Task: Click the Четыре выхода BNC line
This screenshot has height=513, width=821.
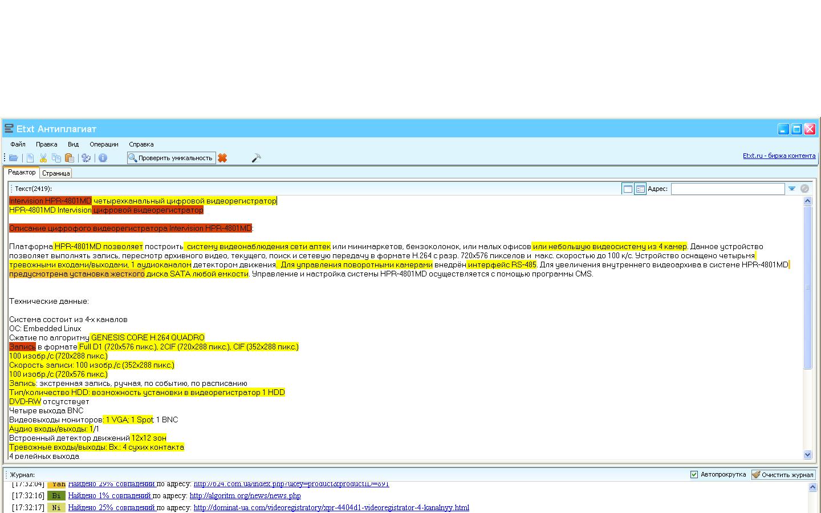Action: (x=46, y=410)
